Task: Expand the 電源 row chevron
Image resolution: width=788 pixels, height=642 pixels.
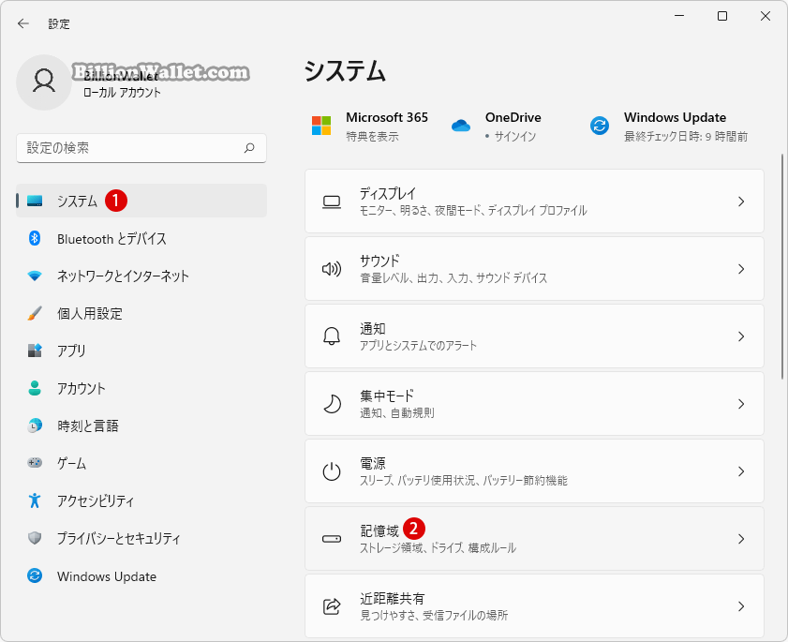Action: click(741, 471)
